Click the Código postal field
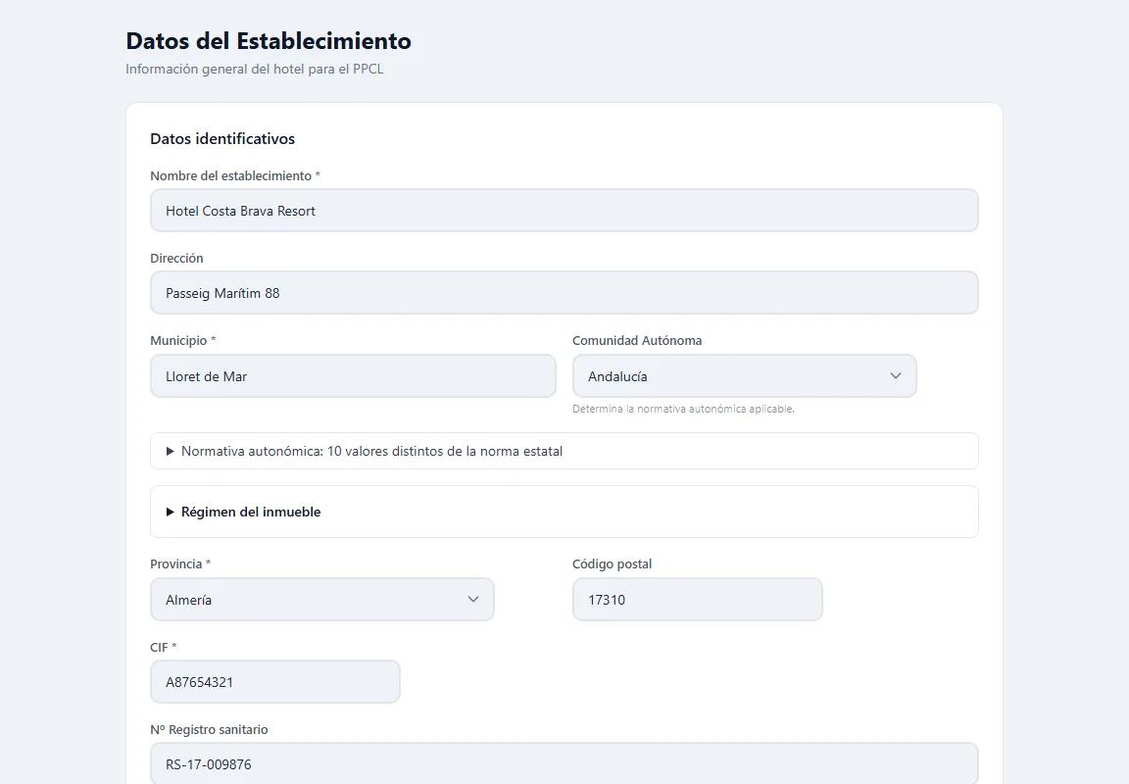Image resolution: width=1129 pixels, height=784 pixels. point(697,600)
